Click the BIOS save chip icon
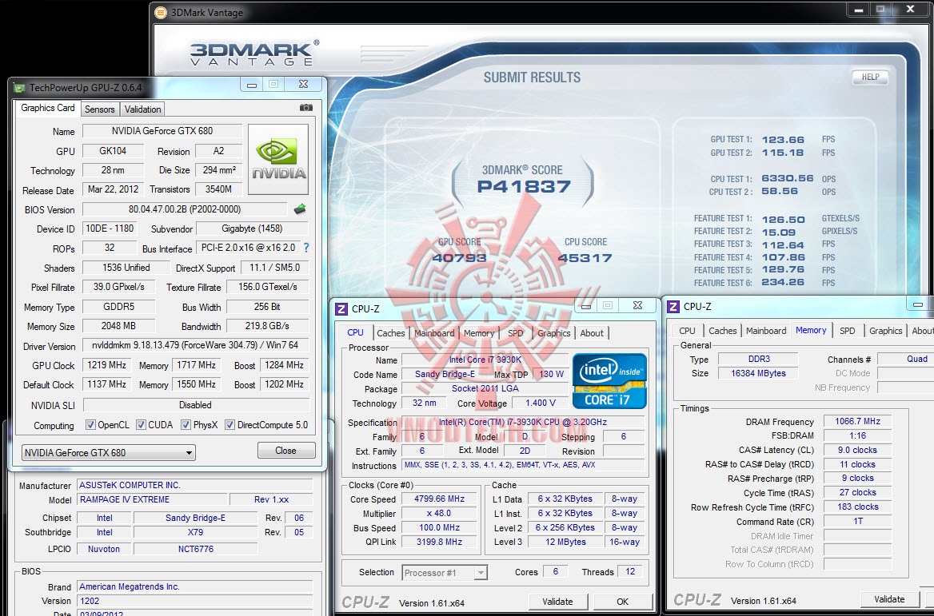The image size is (934, 616). (300, 209)
